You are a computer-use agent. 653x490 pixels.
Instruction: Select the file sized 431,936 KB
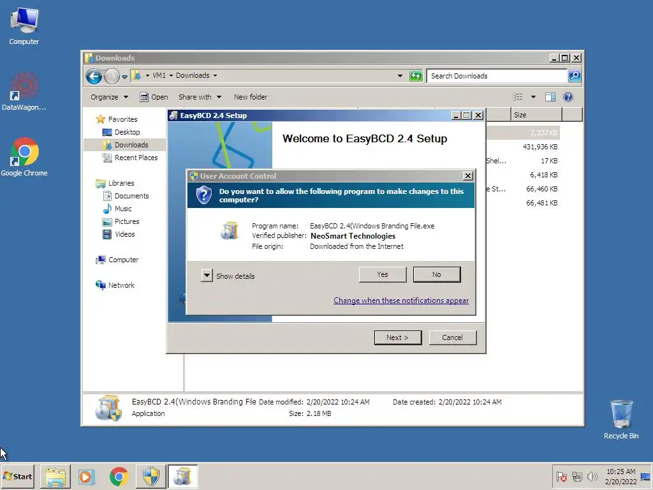539,147
